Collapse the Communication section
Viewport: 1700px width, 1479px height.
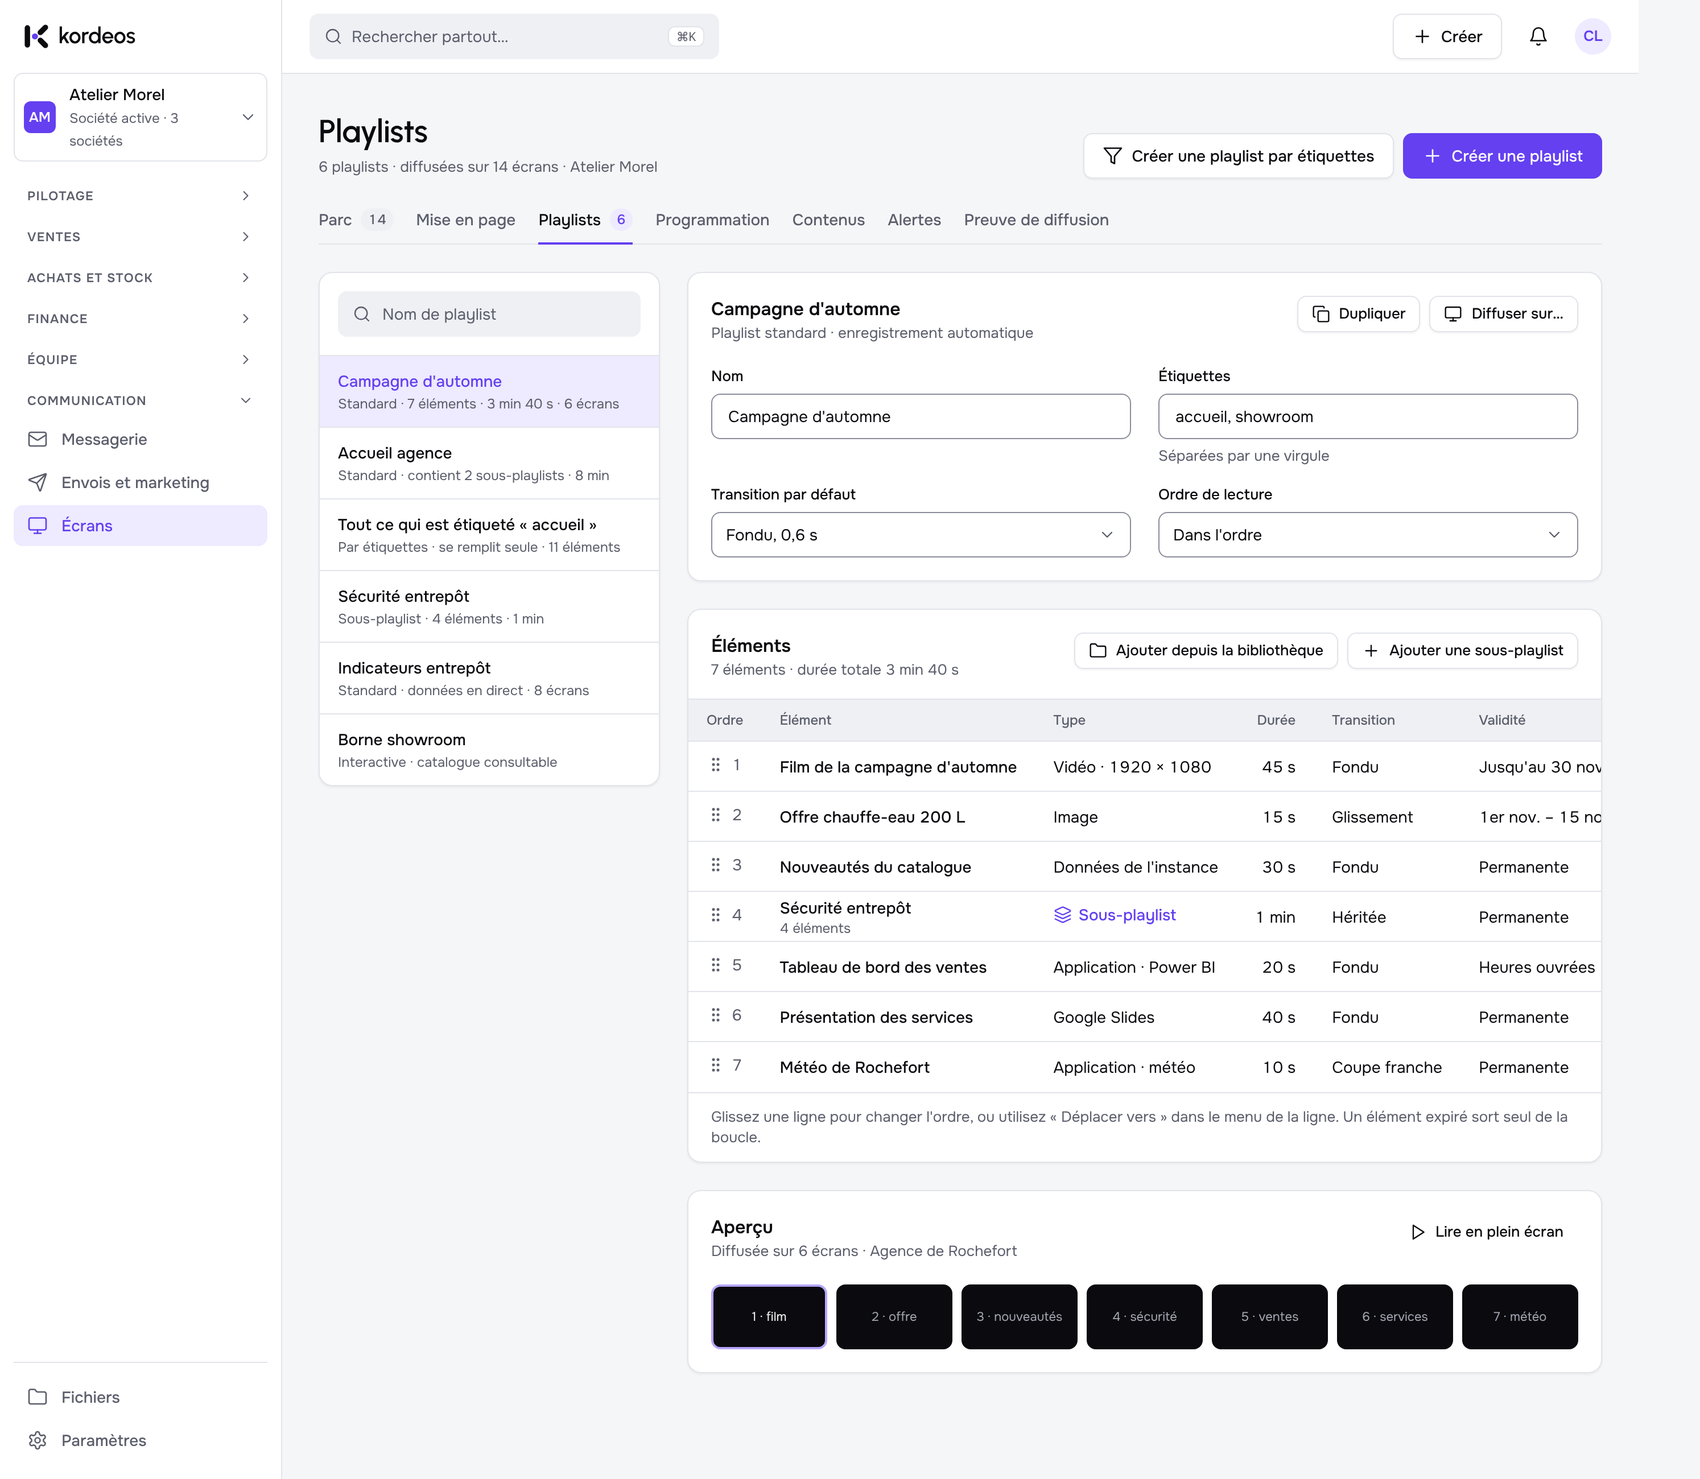click(141, 400)
